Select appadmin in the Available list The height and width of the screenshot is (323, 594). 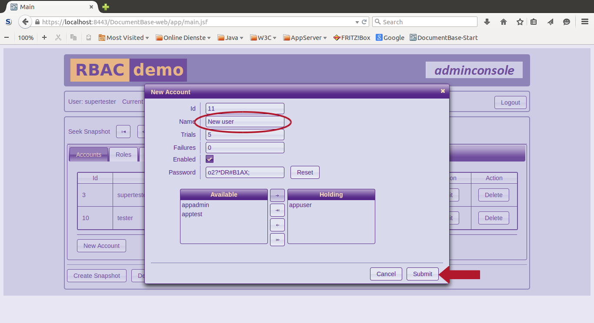(x=196, y=205)
